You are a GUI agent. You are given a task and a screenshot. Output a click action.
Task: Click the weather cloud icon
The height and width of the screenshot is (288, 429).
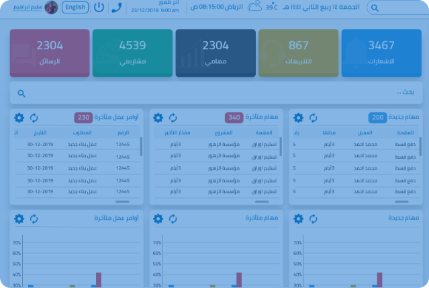click(254, 6)
